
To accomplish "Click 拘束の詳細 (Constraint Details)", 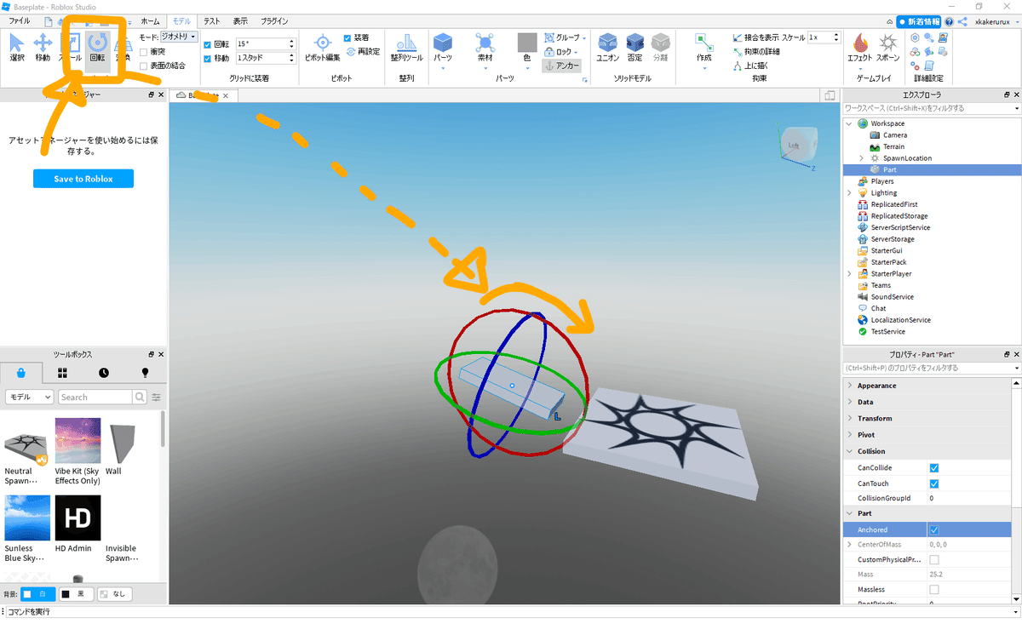I will [x=755, y=51].
